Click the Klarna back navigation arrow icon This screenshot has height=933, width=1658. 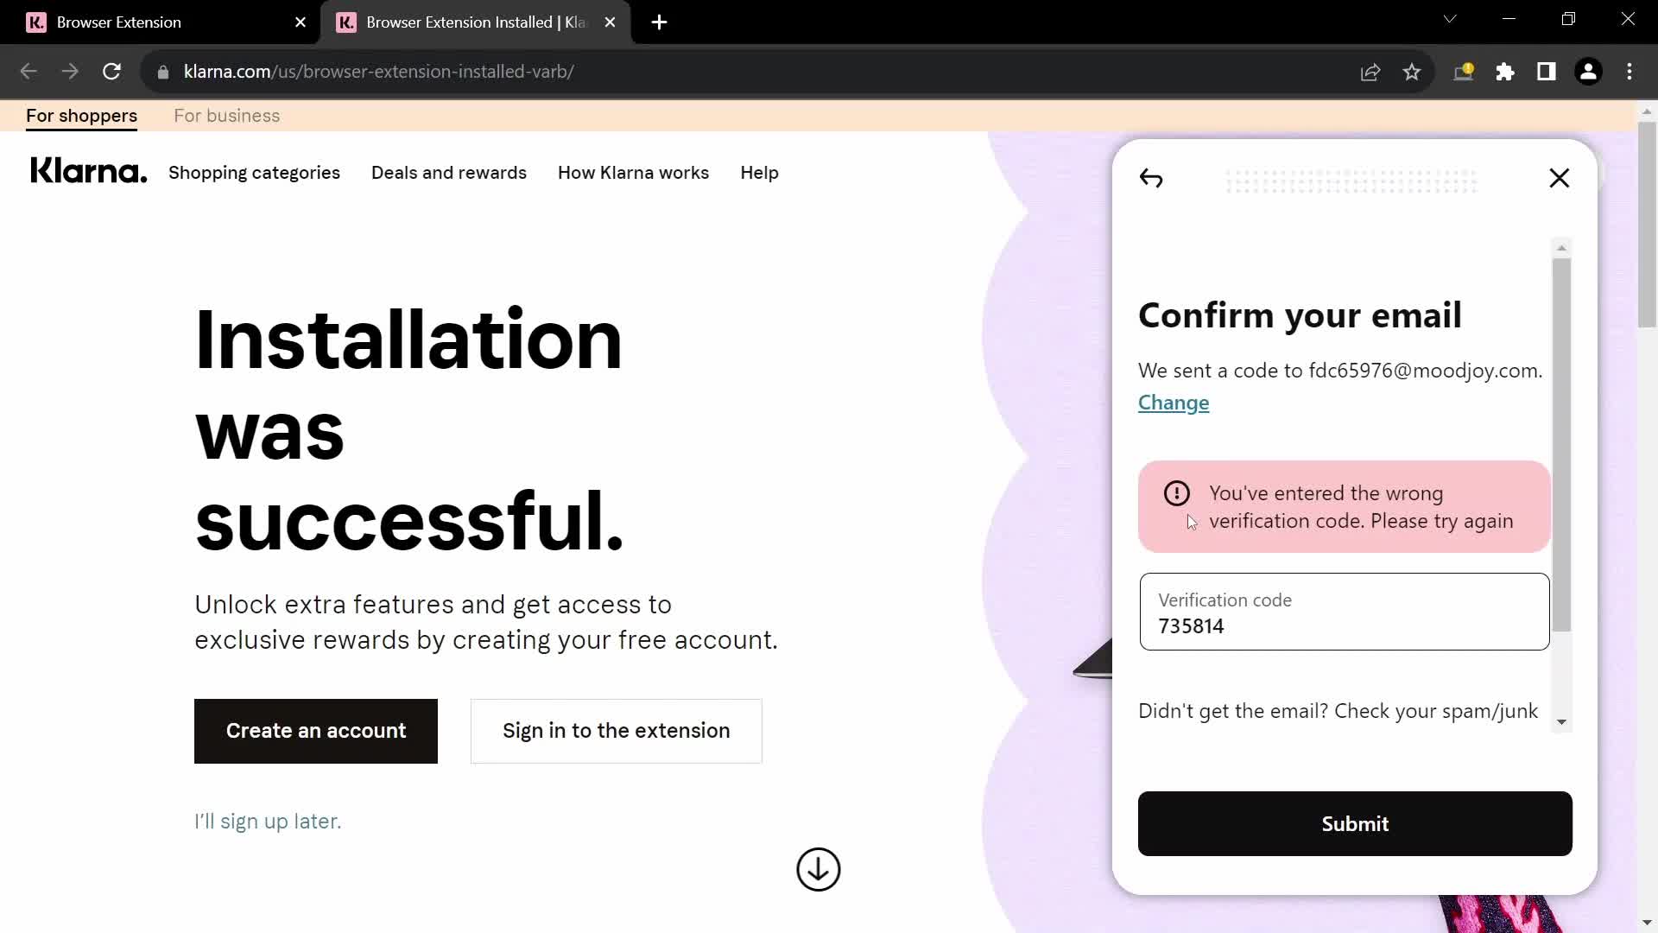point(1150,178)
